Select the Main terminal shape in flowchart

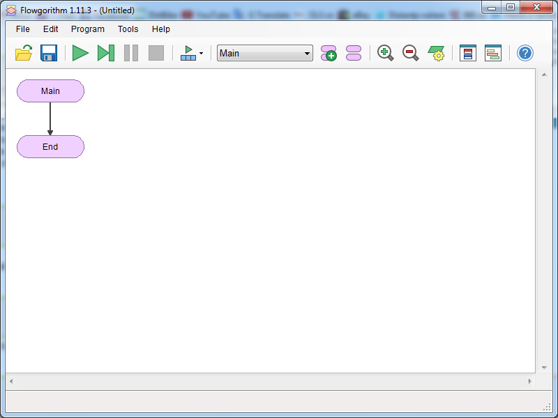tap(50, 91)
